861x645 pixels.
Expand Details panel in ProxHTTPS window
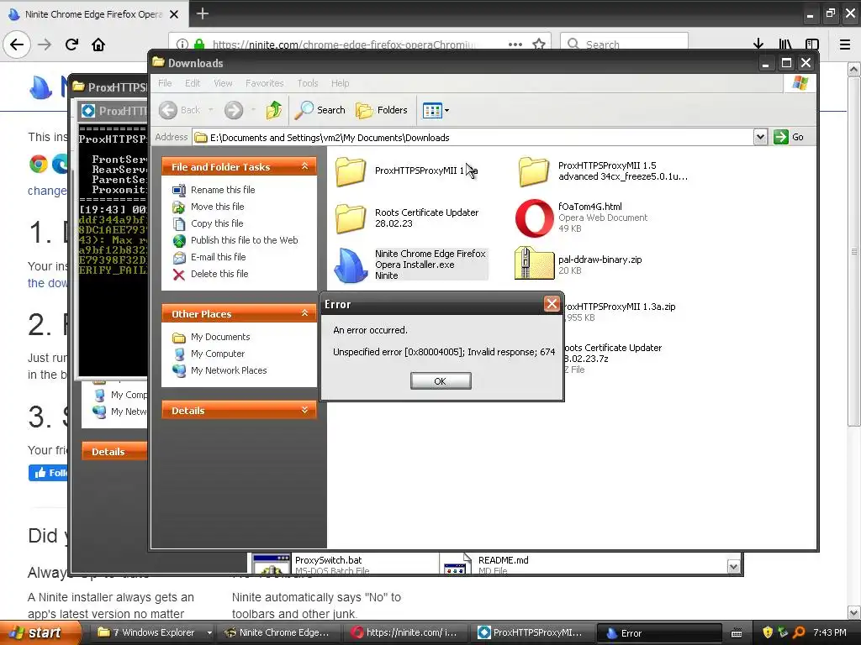coord(114,451)
